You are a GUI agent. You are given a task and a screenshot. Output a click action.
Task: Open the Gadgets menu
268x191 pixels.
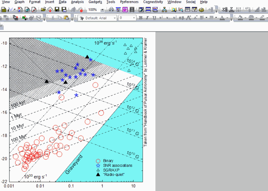click(x=95, y=2)
